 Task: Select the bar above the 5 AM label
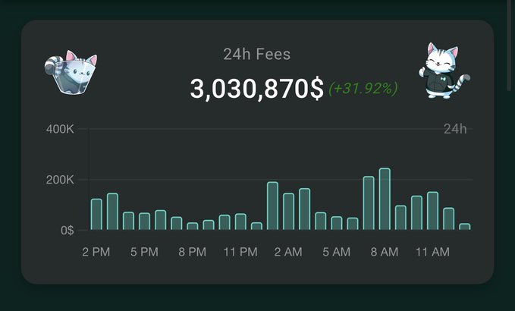point(337,223)
